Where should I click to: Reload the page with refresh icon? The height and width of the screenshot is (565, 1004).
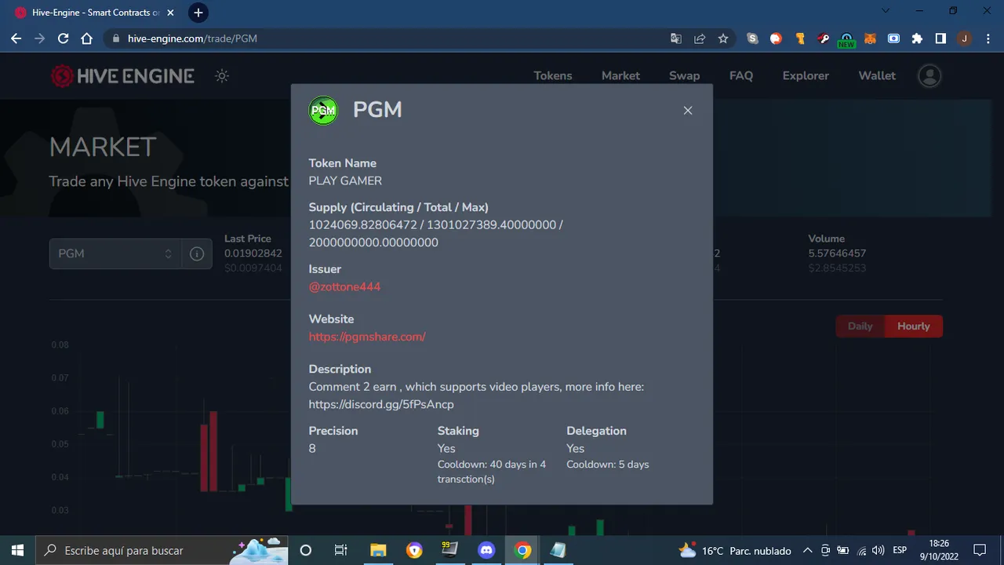pos(64,38)
